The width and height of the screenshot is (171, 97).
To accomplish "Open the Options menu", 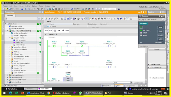I will pyautogui.click(x=34, y=6).
